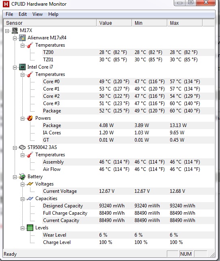
Task: Collapse the Levels section
Action: click(22, 228)
